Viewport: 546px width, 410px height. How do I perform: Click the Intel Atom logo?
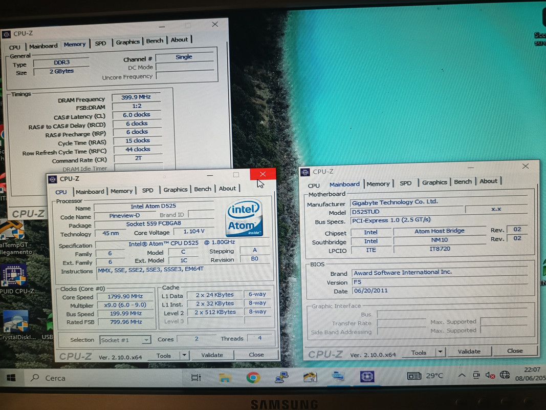(244, 218)
